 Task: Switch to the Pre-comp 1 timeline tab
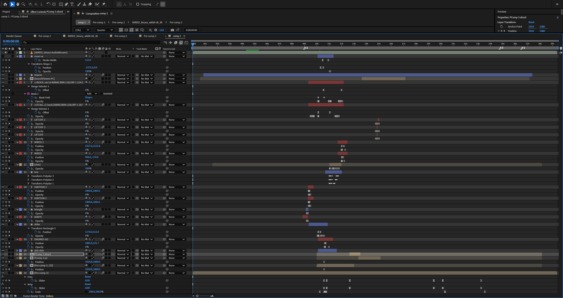click(x=45, y=36)
